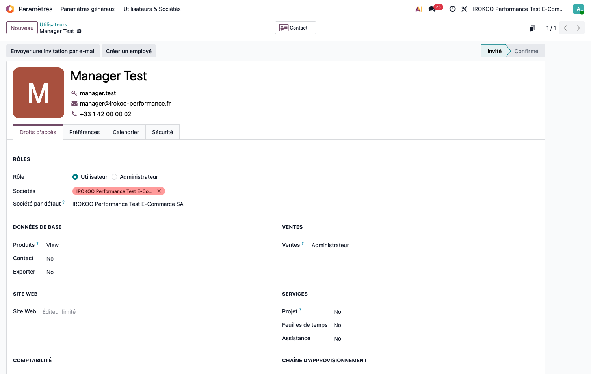Go to the previous record arrow
The height and width of the screenshot is (374, 591).
pyautogui.click(x=565, y=28)
